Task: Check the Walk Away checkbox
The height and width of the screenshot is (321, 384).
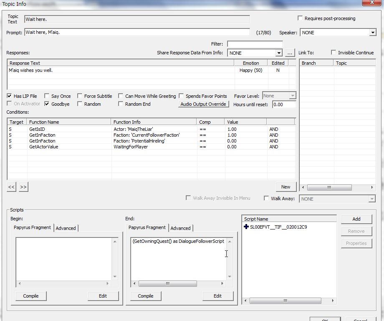Action: click(x=266, y=198)
